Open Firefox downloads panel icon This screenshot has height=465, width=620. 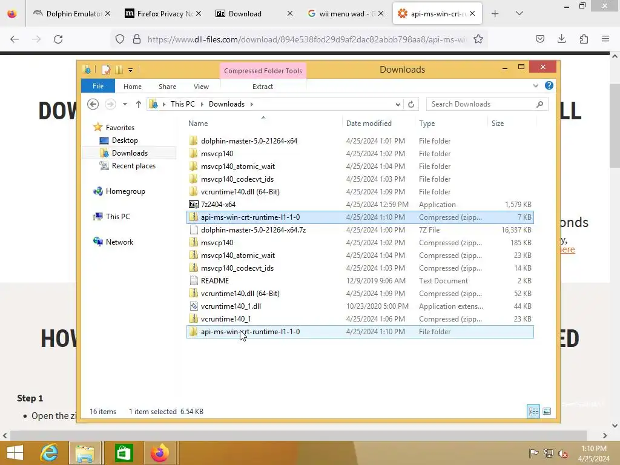(x=561, y=39)
